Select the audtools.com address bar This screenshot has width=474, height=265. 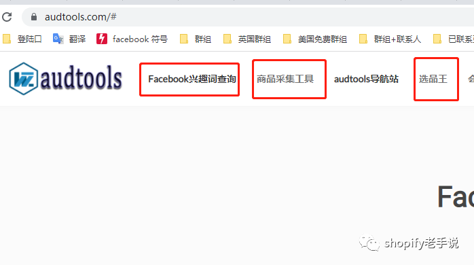click(248, 17)
